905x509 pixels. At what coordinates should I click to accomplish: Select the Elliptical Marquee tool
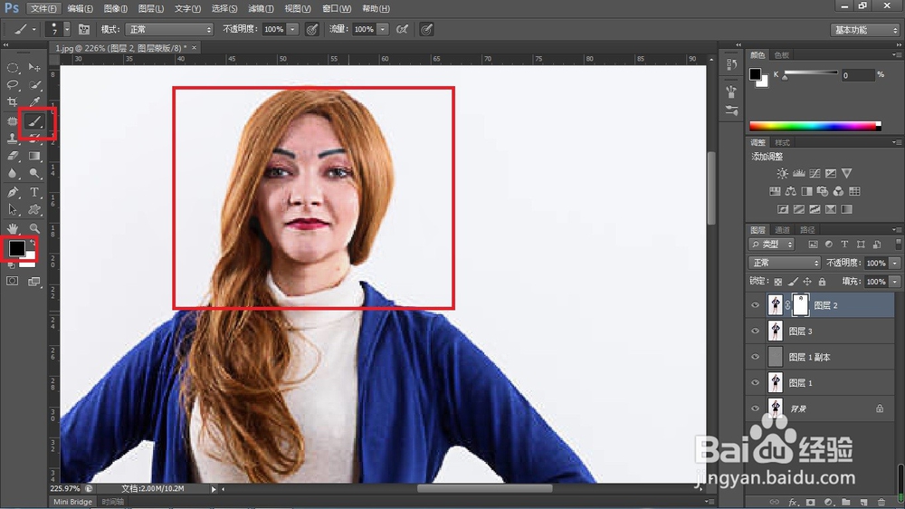[x=13, y=68]
